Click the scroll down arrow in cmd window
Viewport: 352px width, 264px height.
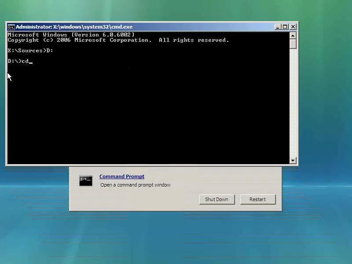point(293,160)
